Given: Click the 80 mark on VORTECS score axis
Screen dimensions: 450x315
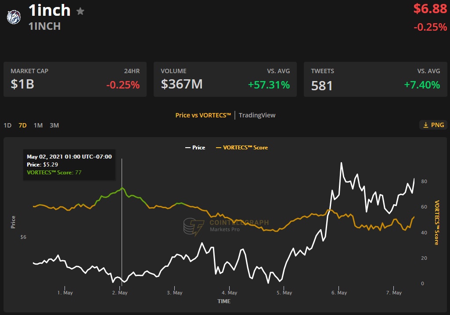Looking at the screenshot, I should click(x=424, y=181).
